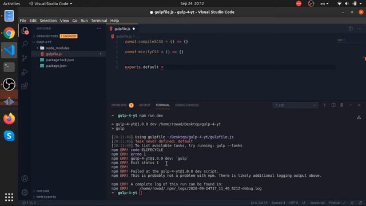Open Explorer panel More Actions menu
Image resolution: width=366 pixels, height=206 pixels.
[x=99, y=29]
